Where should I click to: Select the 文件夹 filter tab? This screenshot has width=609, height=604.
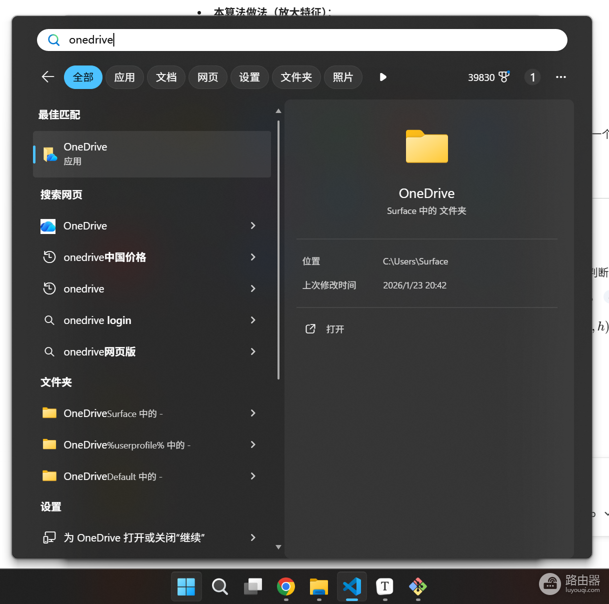[x=296, y=77]
